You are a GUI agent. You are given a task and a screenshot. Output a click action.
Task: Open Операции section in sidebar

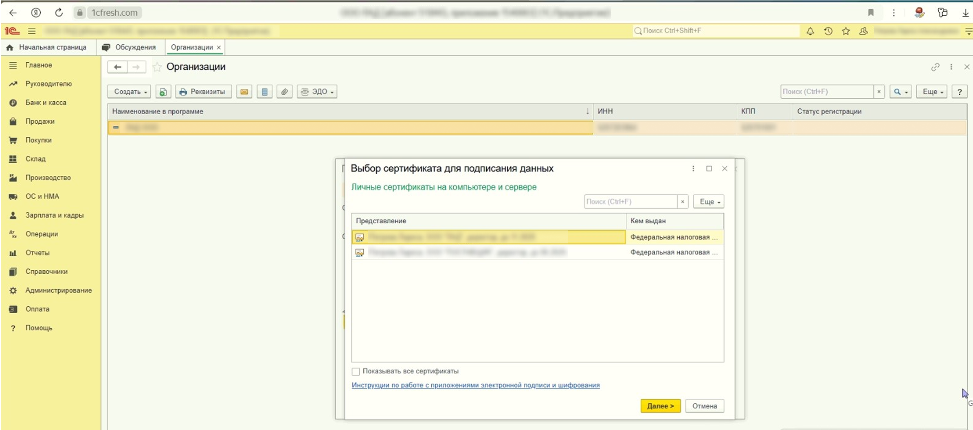[42, 234]
